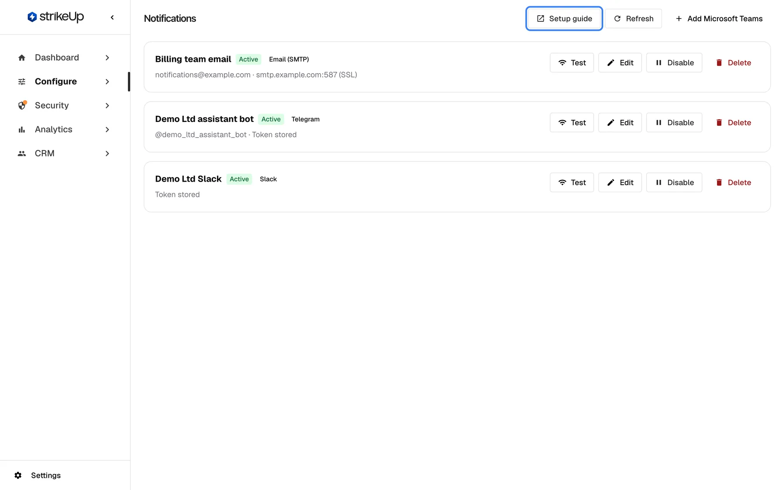Click the CRM people icon
The width and height of the screenshot is (784, 490).
(x=22, y=153)
